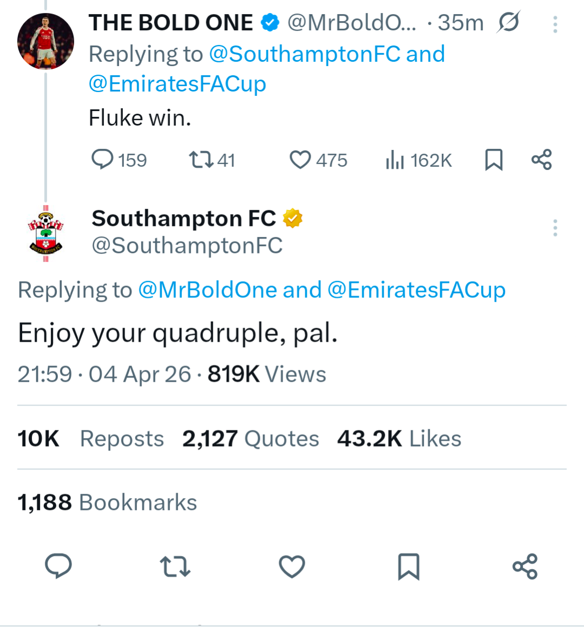The image size is (584, 627).
Task: Repost THE BOLD ONE's Fluke win tweet
Action: pos(201,160)
